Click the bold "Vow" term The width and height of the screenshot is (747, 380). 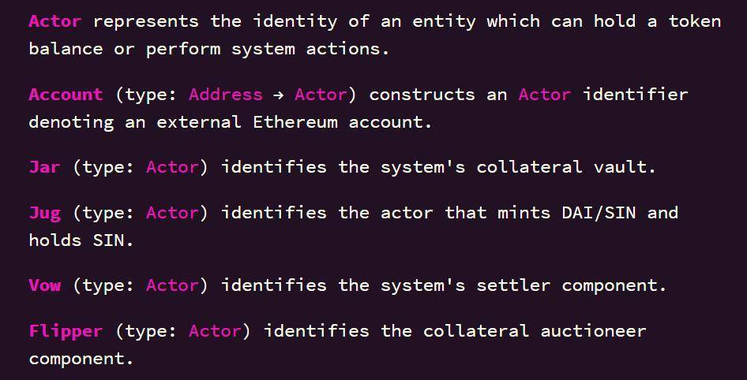coord(44,285)
